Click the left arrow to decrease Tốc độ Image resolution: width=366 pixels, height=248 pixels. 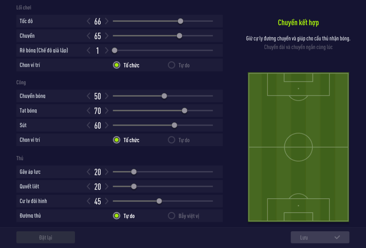(89, 21)
